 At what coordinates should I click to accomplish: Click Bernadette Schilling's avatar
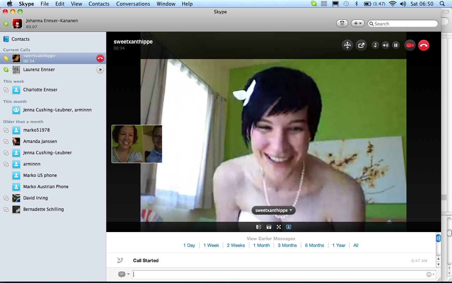click(16, 209)
